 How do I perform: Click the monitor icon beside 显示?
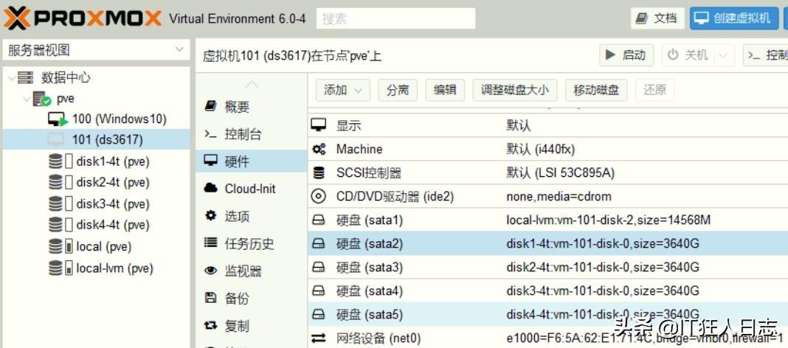tap(319, 125)
